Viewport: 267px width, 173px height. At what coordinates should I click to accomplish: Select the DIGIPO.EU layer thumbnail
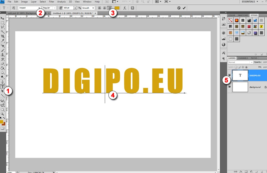pyautogui.click(x=240, y=75)
